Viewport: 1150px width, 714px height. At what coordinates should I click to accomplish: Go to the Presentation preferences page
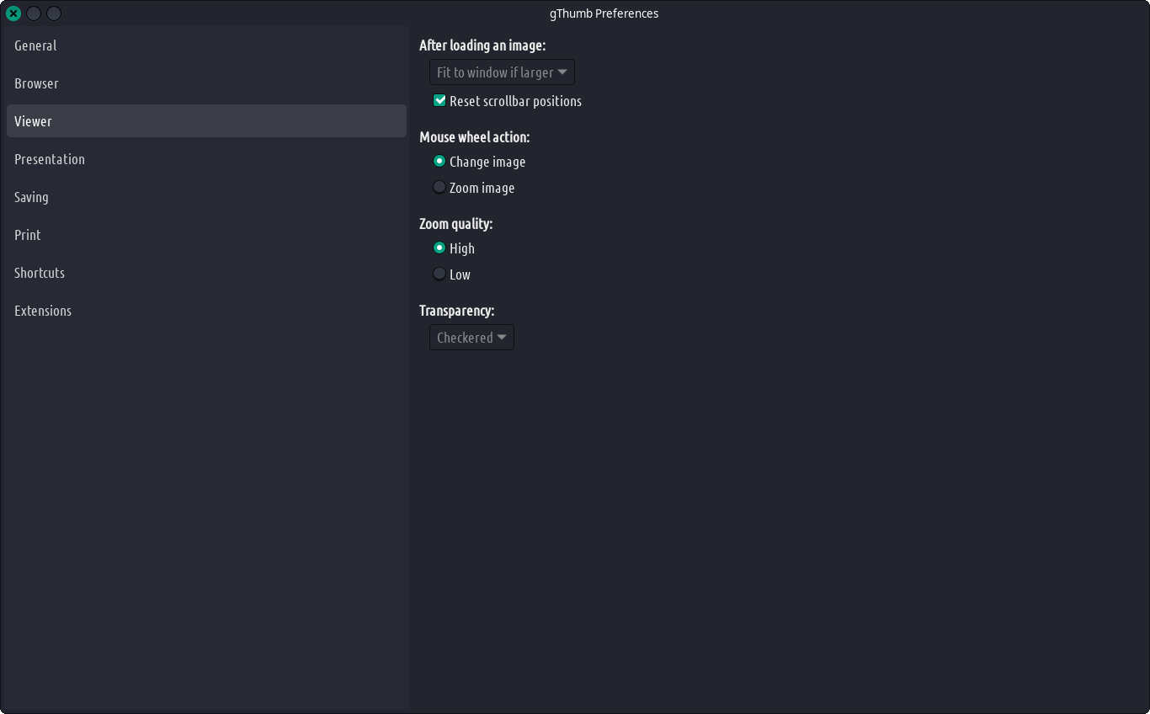point(206,159)
